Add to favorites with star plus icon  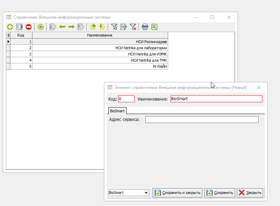[x=93, y=27]
